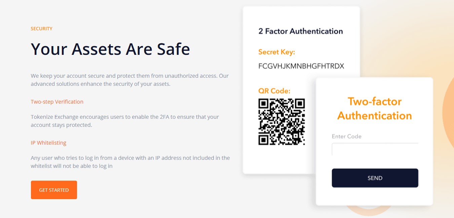This screenshot has height=218, width=454.
Task: Select the secret key FCGVHJKMNBHGFHTRDX text
Action: [x=301, y=66]
